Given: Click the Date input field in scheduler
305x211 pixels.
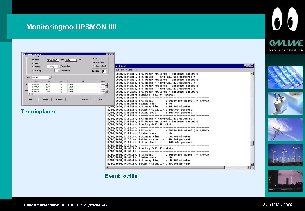Looking at the screenshot, I should tap(53, 60).
